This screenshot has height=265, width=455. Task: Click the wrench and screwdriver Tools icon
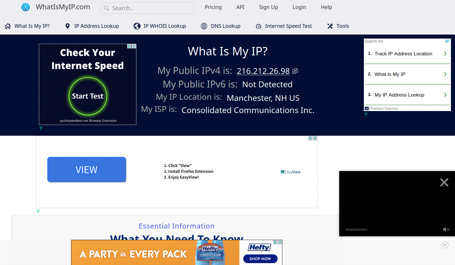330,26
